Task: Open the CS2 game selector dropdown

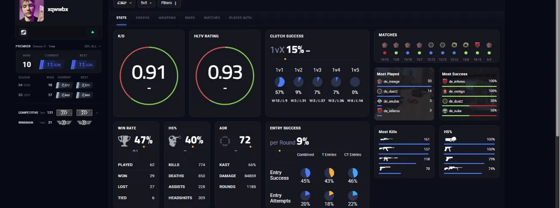Action: tap(124, 3)
